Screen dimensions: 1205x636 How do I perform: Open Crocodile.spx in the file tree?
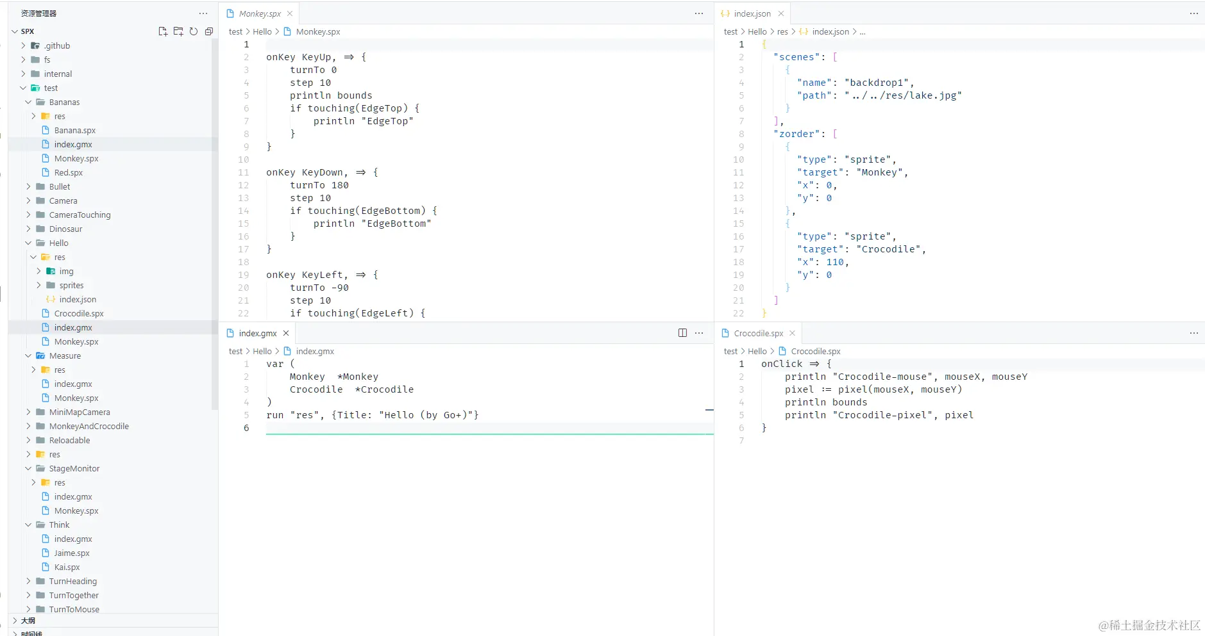[x=79, y=313]
